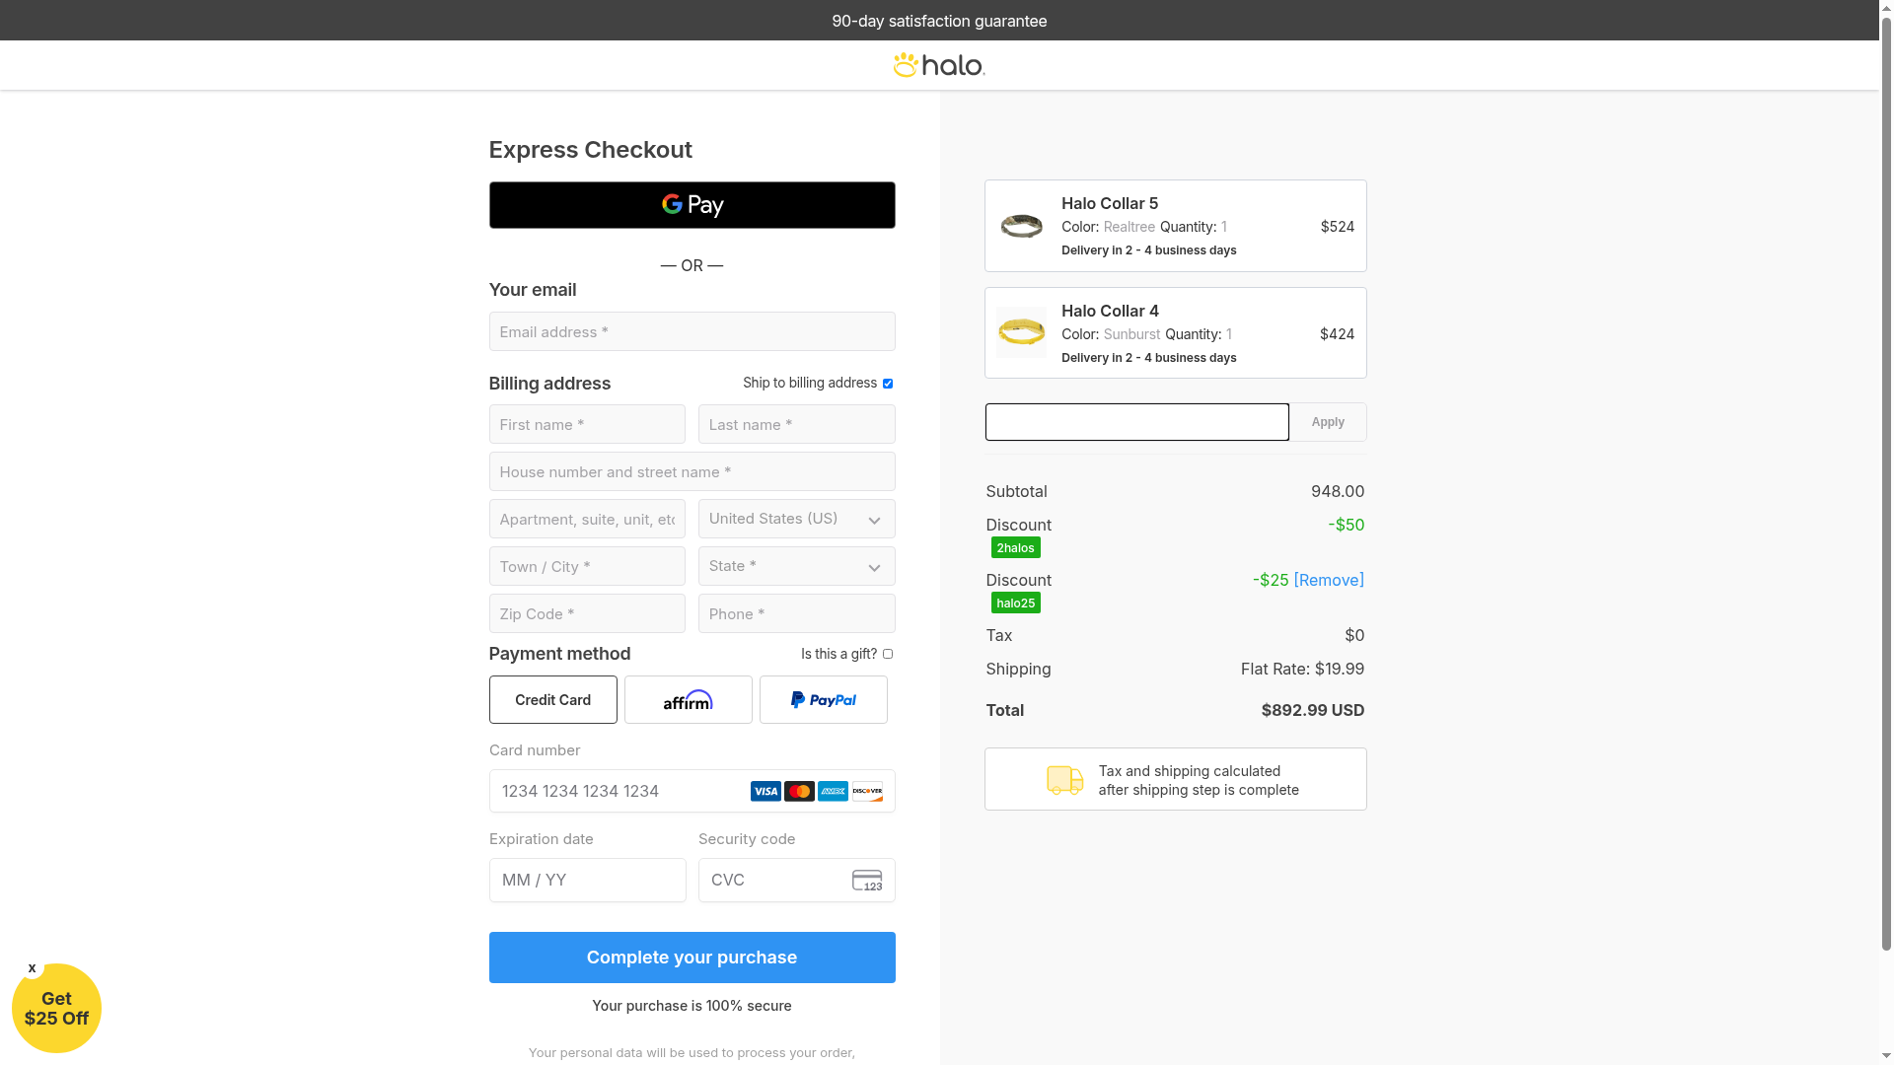Screen dimensions: 1894x1065
Task: Check the Is this a gift box
Action: [888, 654]
